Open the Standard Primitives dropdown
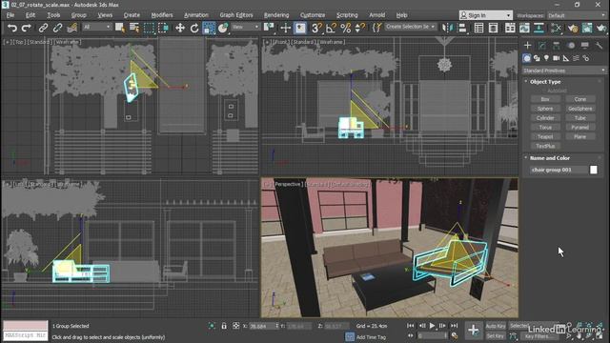The height and width of the screenshot is (343, 610). (x=563, y=71)
